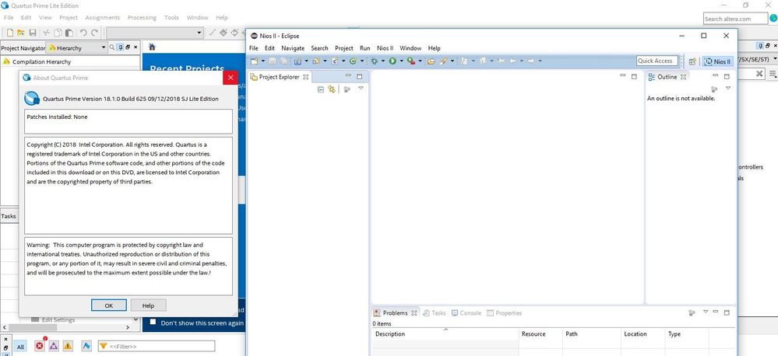Click the Save icon in Quartus toolbar
The height and width of the screenshot is (356, 778).
[x=33, y=33]
